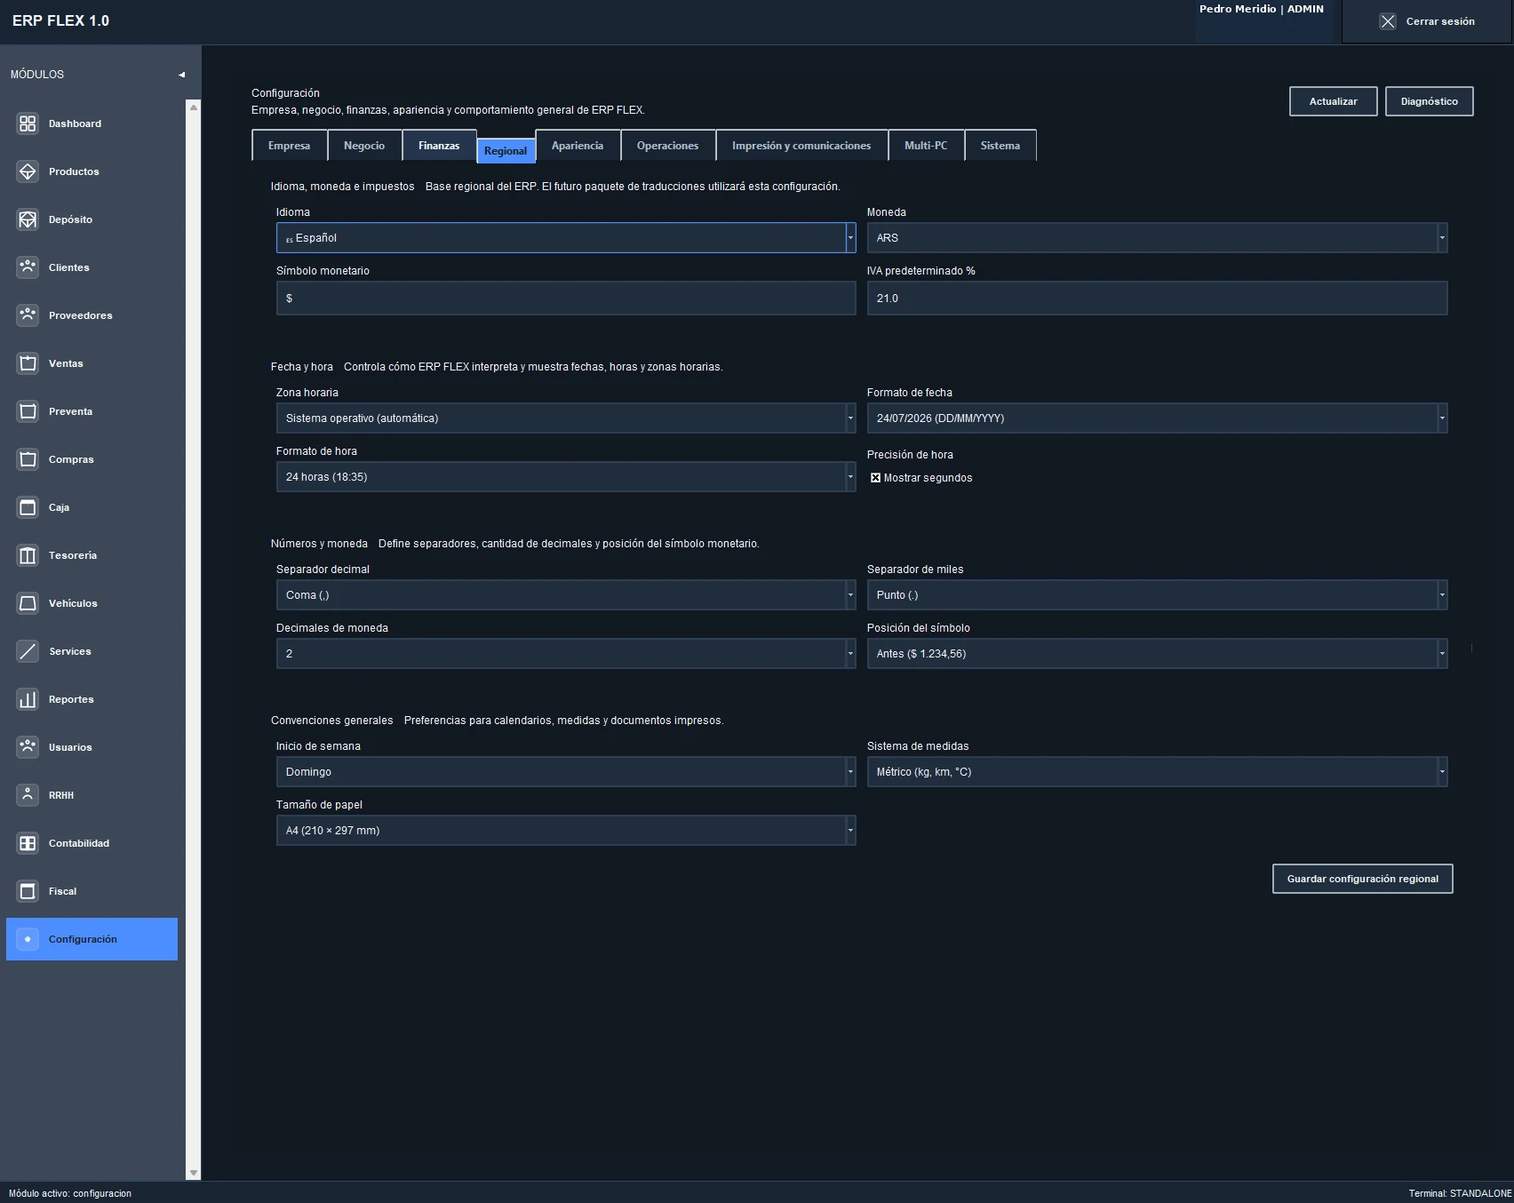Expand the Formato de fecha dropdown
Image resolution: width=1514 pixels, height=1203 pixels.
[1157, 418]
